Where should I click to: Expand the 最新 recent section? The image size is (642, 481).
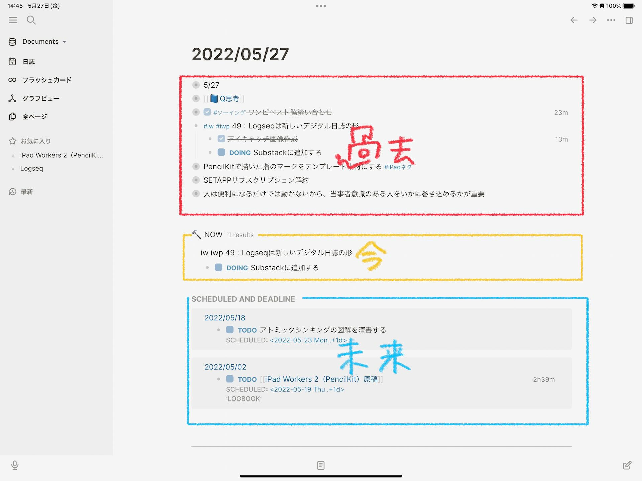(x=27, y=192)
